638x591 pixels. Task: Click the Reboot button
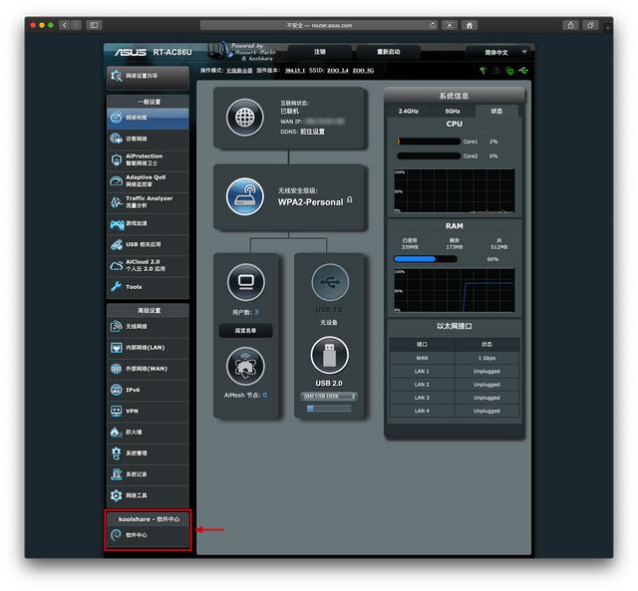coord(389,52)
